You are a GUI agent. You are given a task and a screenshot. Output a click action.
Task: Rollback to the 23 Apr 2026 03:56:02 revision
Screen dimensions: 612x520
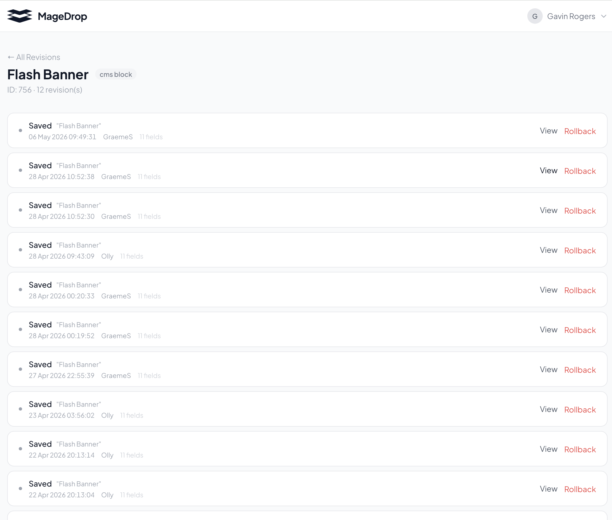coord(580,410)
